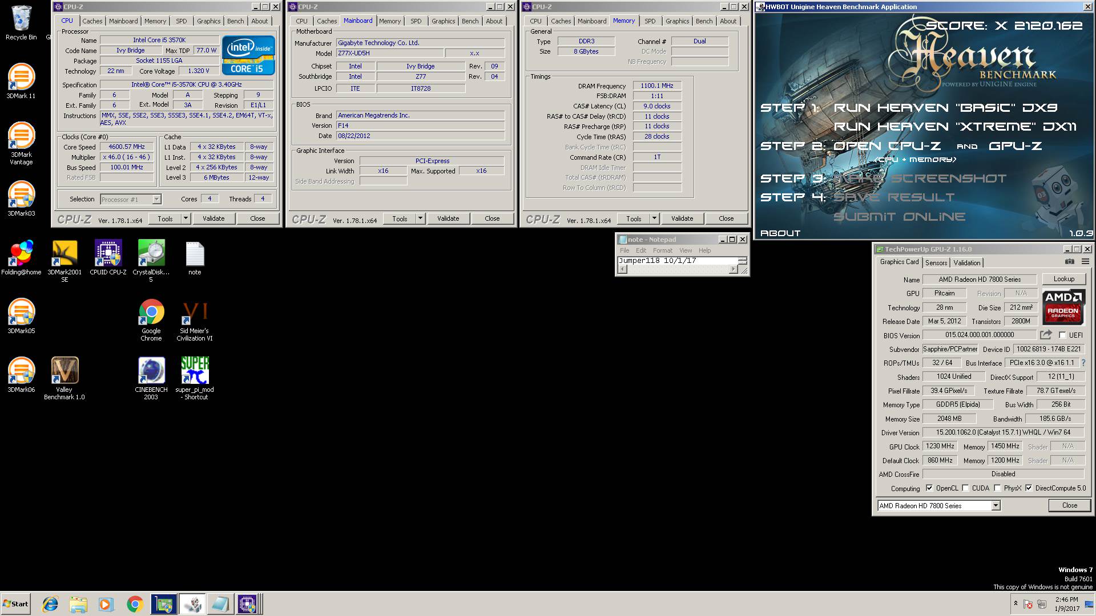Screen dimensions: 1096x616
Task: Open the Google Chrome desktop shortcut
Action: 151,320
